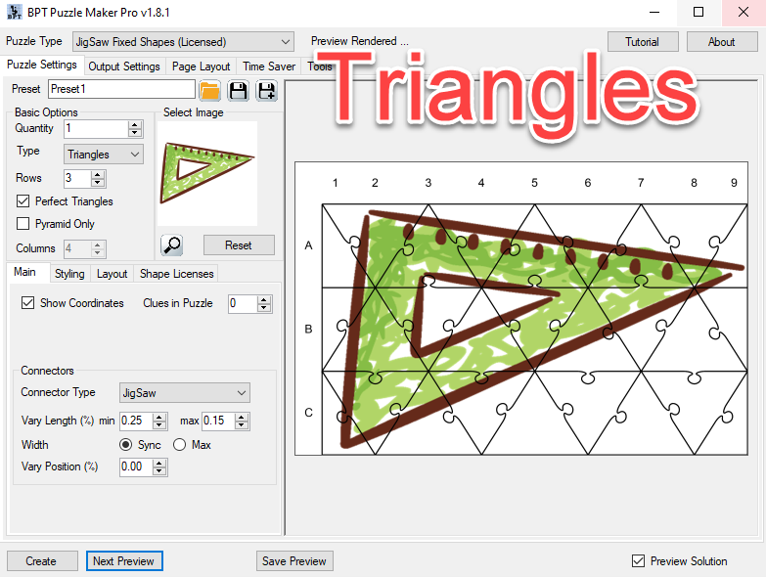Select the Max width radio button
This screenshot has width=766, height=577.
point(179,445)
